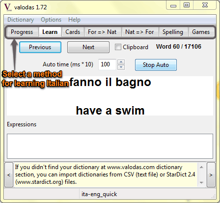Open the Help menu

(x=74, y=20)
